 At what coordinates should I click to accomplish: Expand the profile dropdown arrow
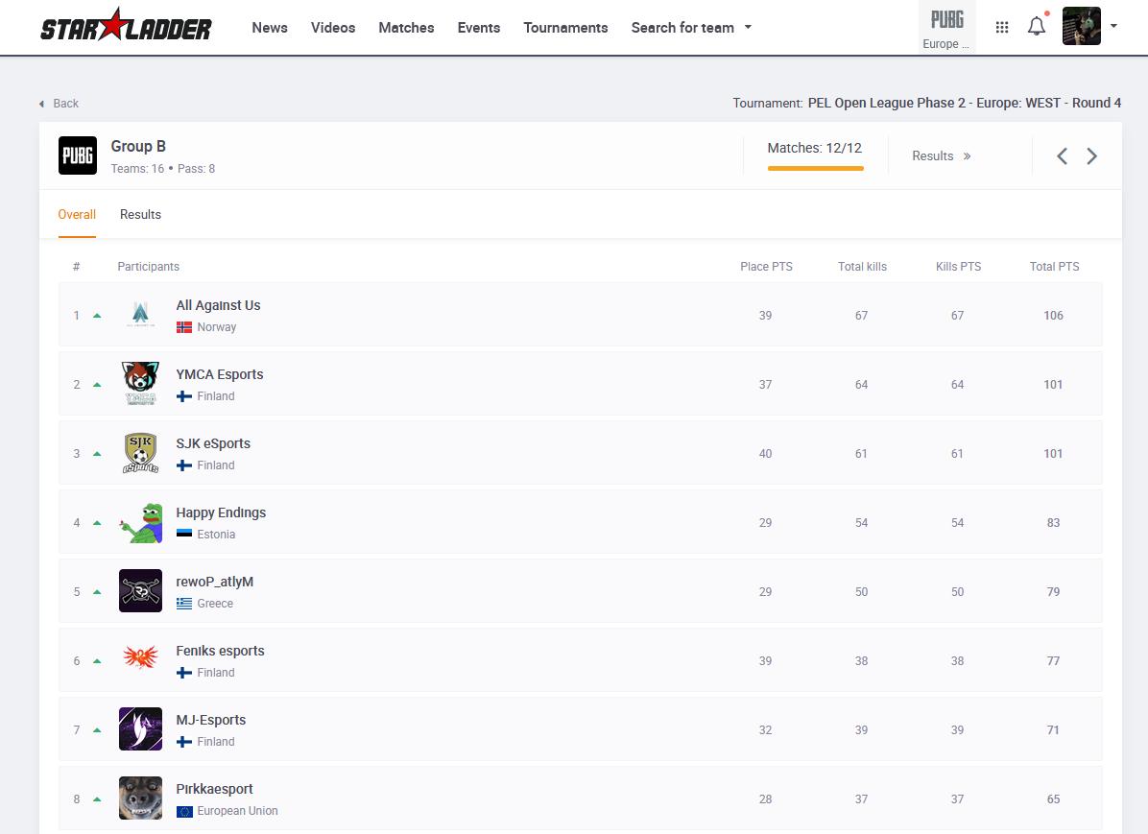pyautogui.click(x=1113, y=26)
